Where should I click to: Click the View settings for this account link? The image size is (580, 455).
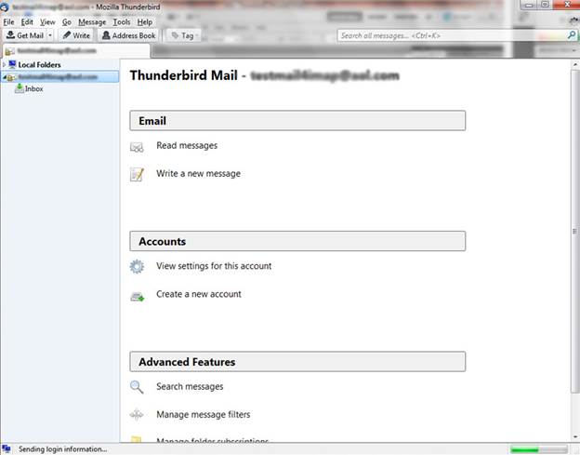pyautogui.click(x=214, y=266)
